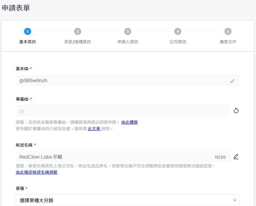Click the 基本ID field label
Screen dimensions: 256x206
22,69
